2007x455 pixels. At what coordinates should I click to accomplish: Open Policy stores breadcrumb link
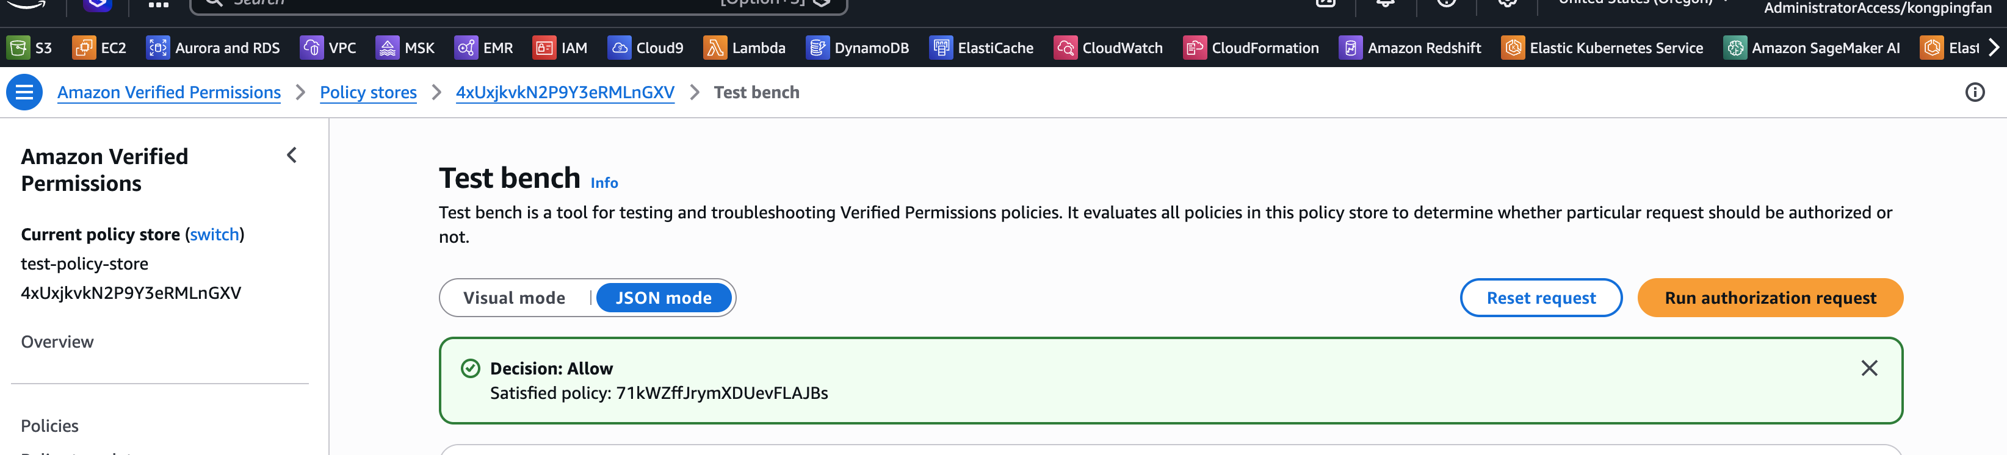pos(367,92)
